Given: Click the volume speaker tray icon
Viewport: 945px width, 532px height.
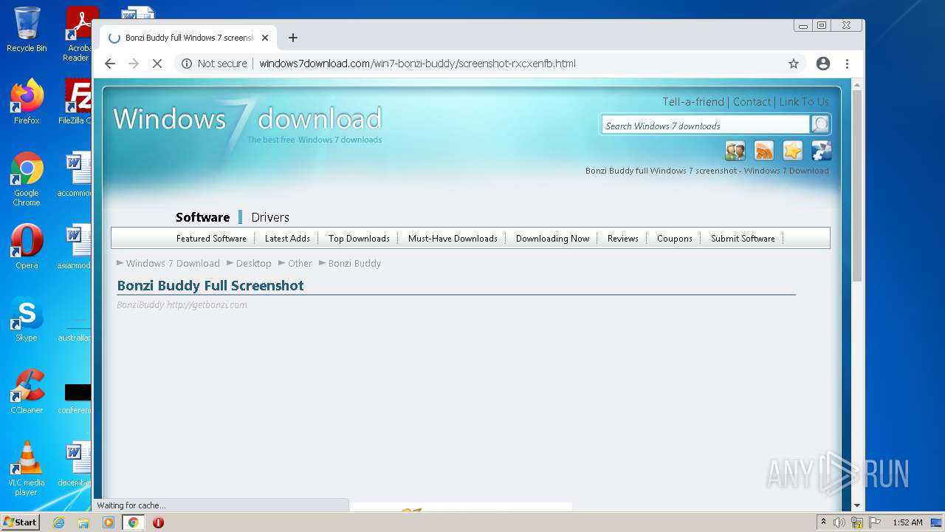Looking at the screenshot, I should (839, 522).
